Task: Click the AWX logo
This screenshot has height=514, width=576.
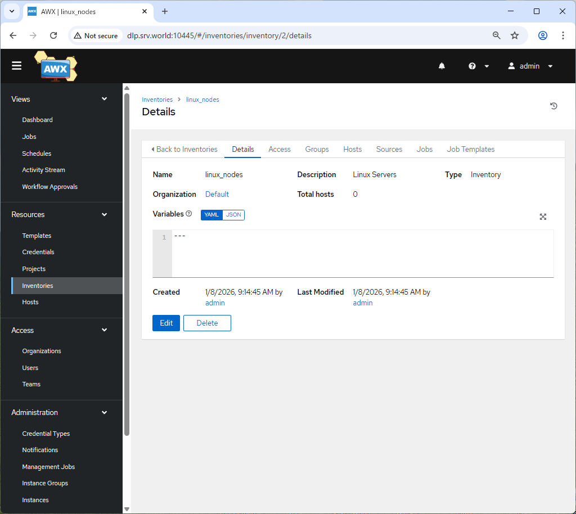Action: [x=56, y=67]
